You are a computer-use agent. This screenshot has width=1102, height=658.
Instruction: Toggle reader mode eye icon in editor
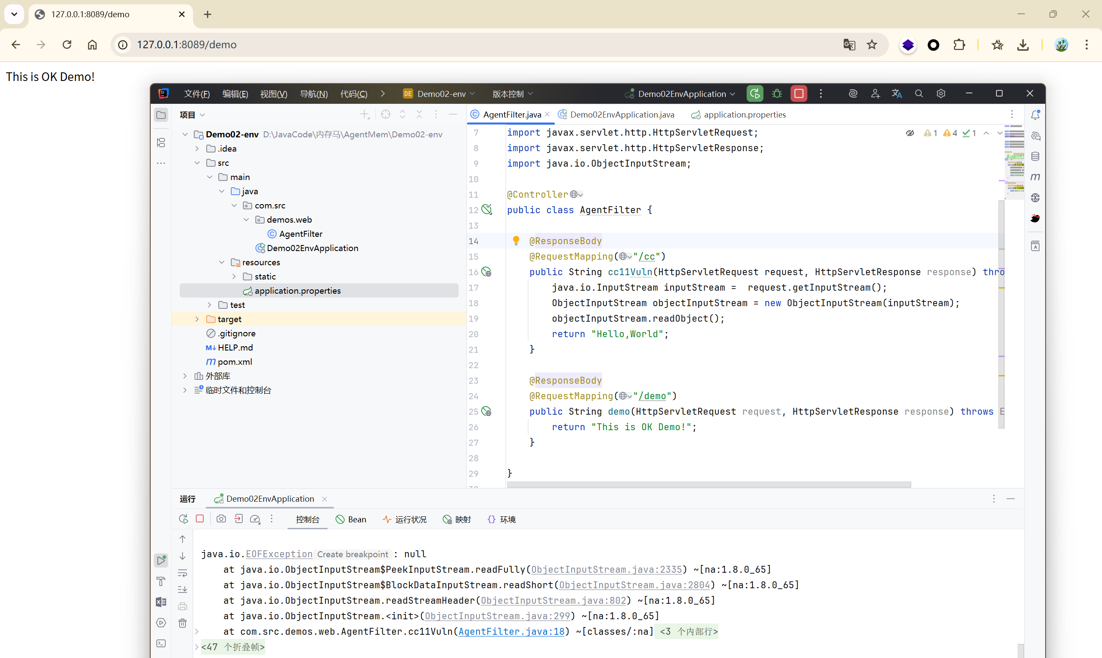click(x=910, y=133)
